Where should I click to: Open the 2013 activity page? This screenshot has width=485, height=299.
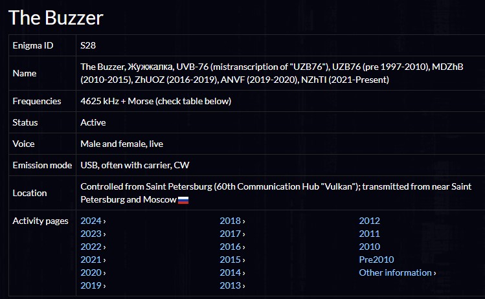(x=231, y=285)
